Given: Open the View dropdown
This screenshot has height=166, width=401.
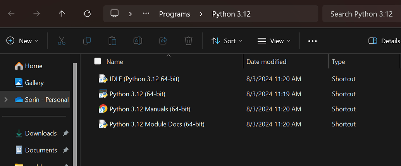Looking at the screenshot, I should point(274,41).
